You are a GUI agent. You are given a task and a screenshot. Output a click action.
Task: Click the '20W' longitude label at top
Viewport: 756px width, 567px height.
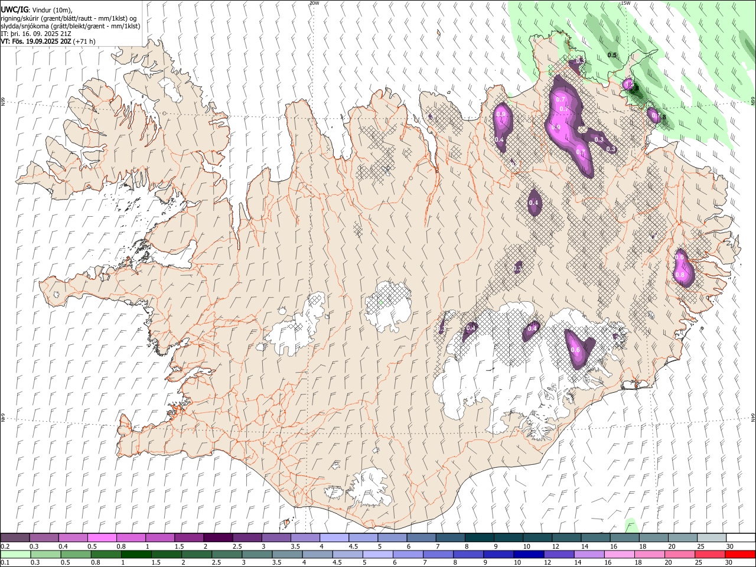tap(314, 3)
